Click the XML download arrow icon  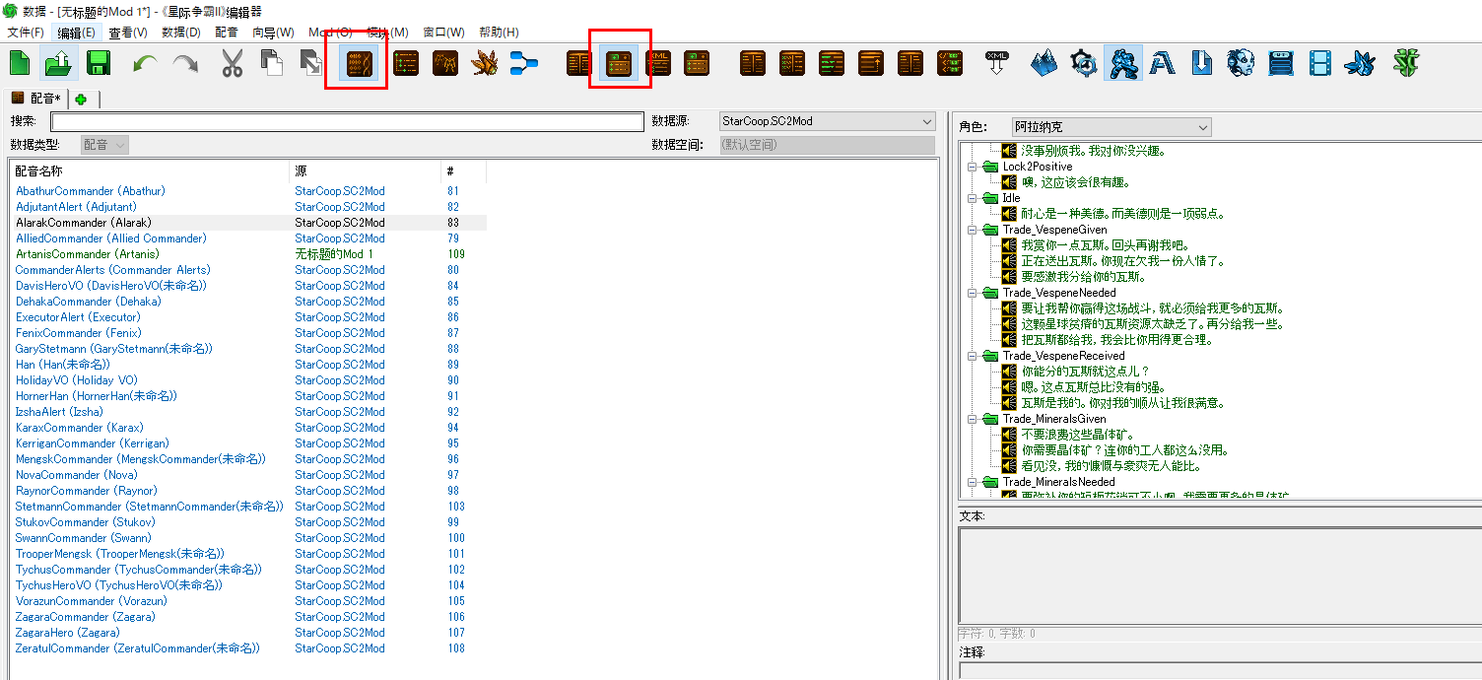tap(996, 64)
